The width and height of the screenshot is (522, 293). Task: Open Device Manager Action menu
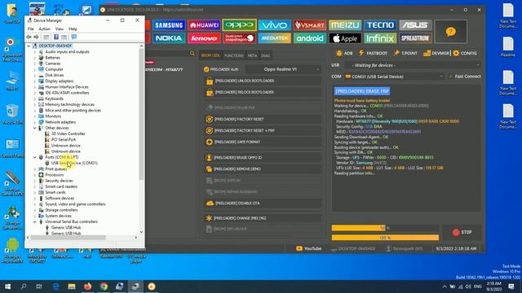point(44,29)
